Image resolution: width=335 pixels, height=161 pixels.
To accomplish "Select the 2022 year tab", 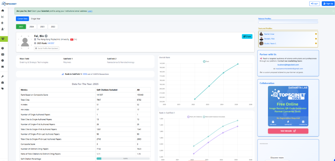I will (x=53, y=27).
